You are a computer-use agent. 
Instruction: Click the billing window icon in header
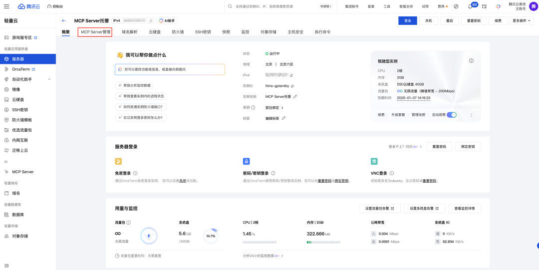pyautogui.click(x=484, y=6)
